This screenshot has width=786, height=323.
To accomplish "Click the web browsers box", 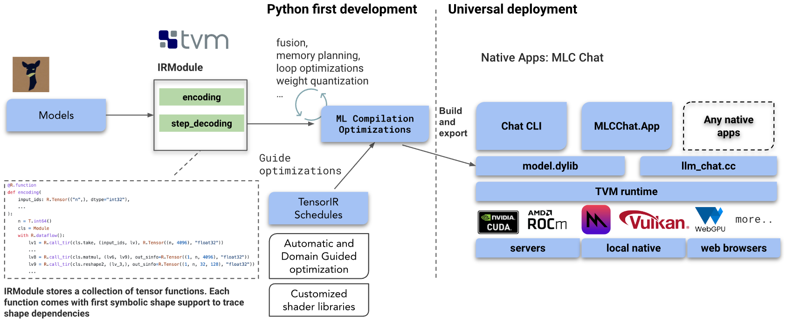I will pos(734,248).
